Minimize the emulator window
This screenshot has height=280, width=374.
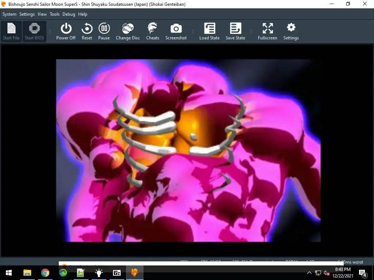tap(332, 4)
